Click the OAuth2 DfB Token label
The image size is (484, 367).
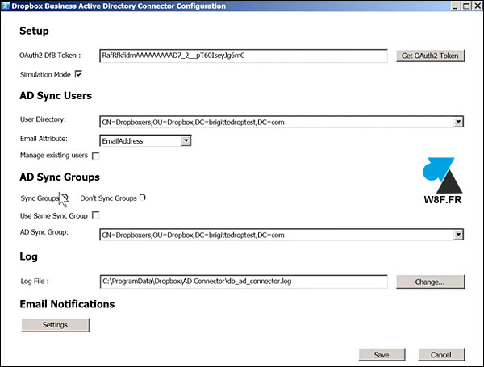pyautogui.click(x=50, y=56)
